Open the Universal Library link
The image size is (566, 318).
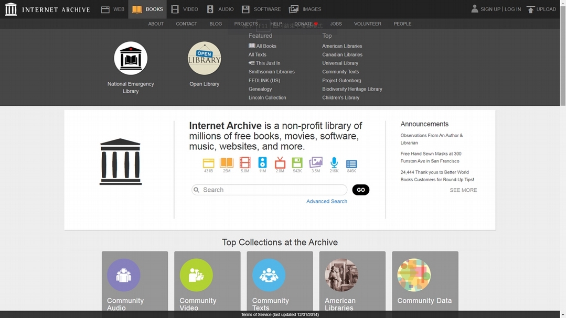pyautogui.click(x=340, y=63)
